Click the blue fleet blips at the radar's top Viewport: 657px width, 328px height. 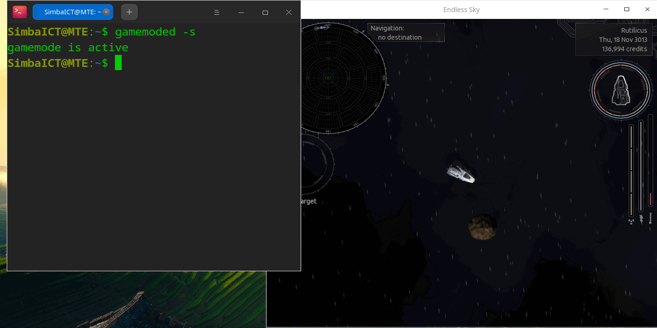(321, 28)
